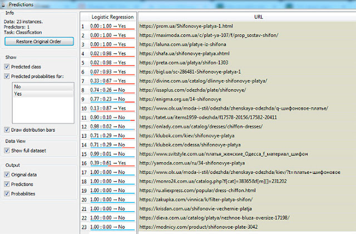Click the yamoda.com.ua 34-shifonovye-platya URL cell
The image size is (356, 234).
point(247,163)
